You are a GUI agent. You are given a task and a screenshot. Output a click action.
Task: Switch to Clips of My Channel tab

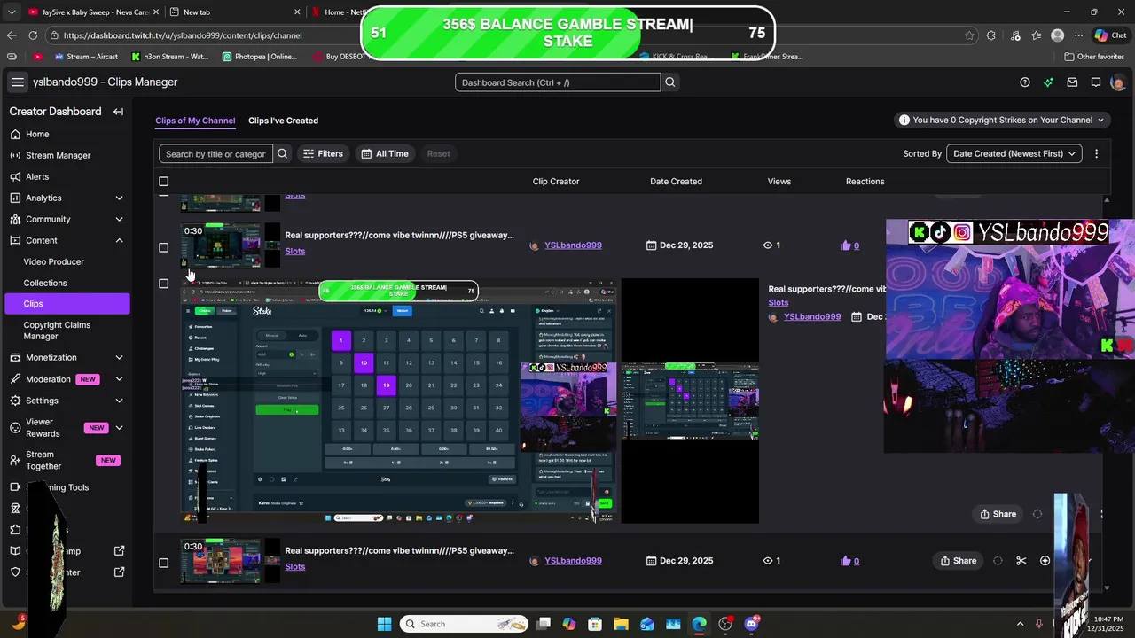pyautogui.click(x=195, y=121)
